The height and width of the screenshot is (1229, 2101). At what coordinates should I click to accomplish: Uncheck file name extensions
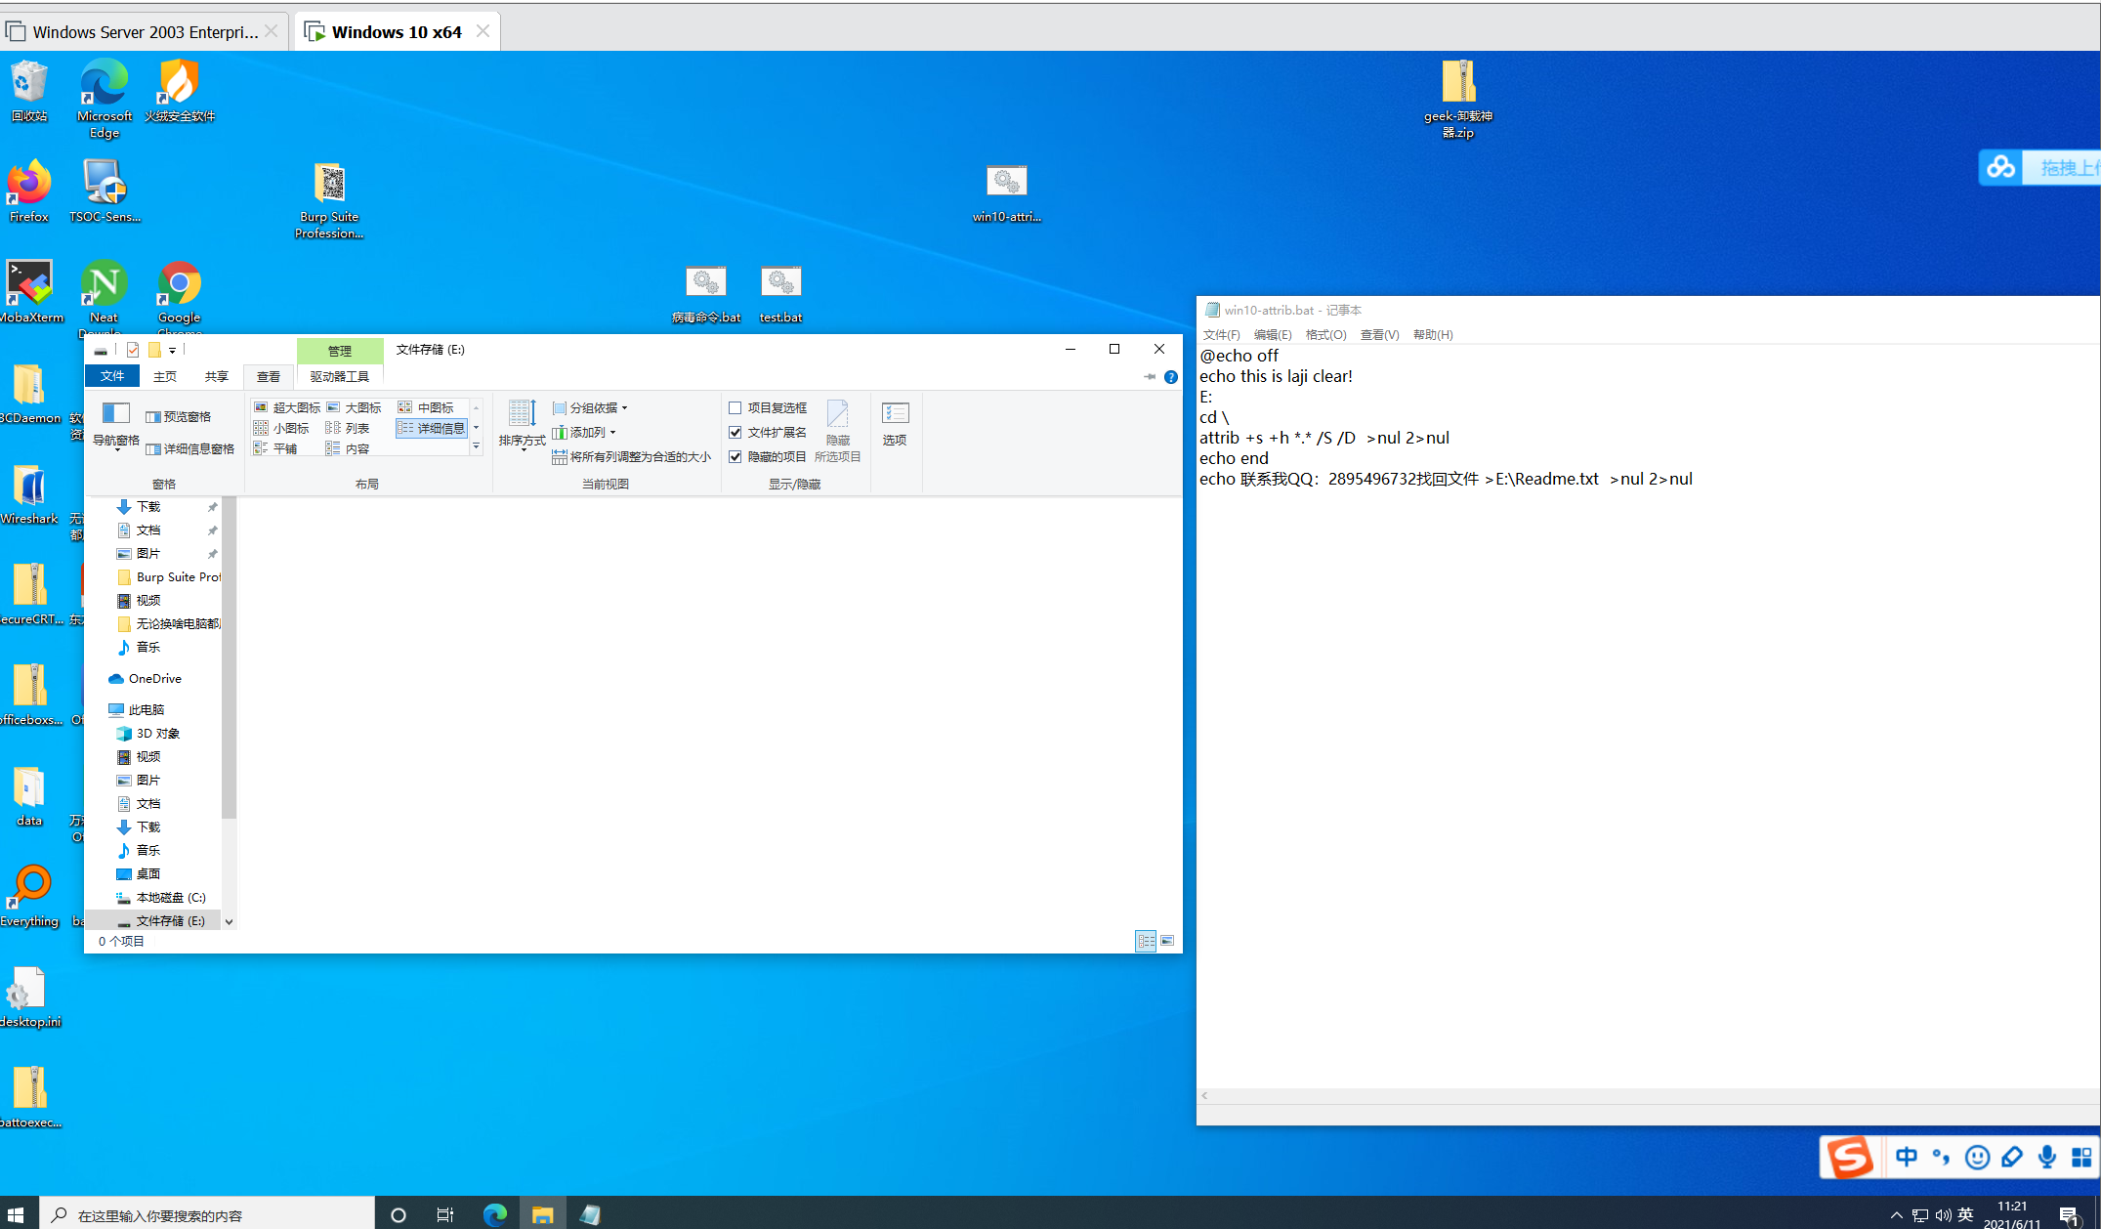(735, 432)
